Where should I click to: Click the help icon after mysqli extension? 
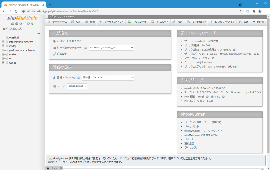(x=207, y=97)
